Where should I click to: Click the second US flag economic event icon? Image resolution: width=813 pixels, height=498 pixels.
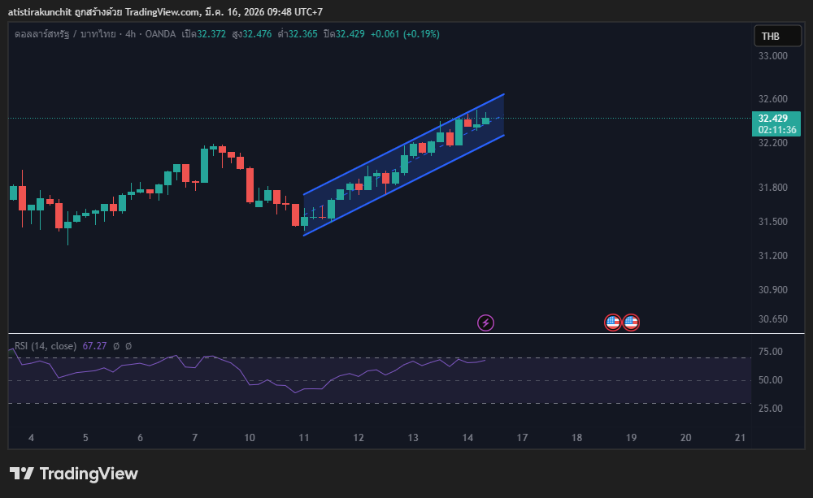(631, 323)
